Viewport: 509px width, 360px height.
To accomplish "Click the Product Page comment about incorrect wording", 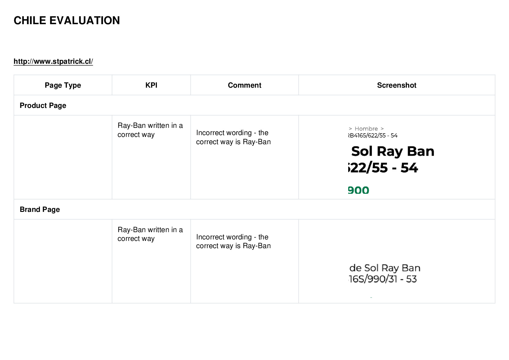I will point(233,137).
